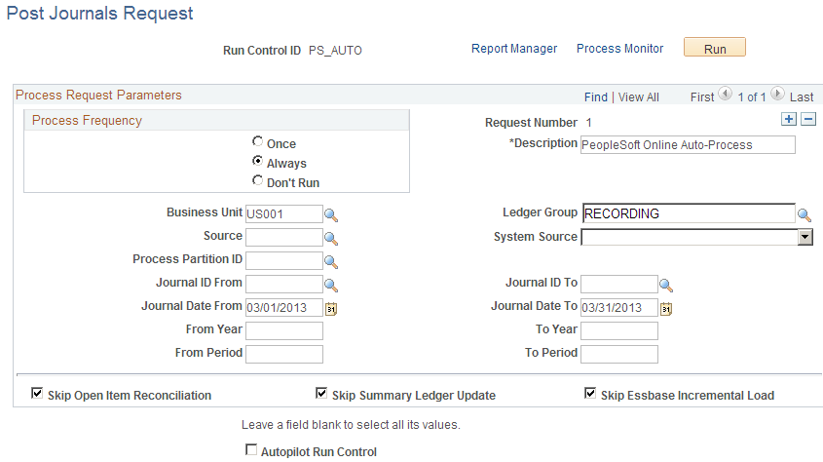Open the Report Manager link
This screenshot has width=823, height=462.
[514, 49]
